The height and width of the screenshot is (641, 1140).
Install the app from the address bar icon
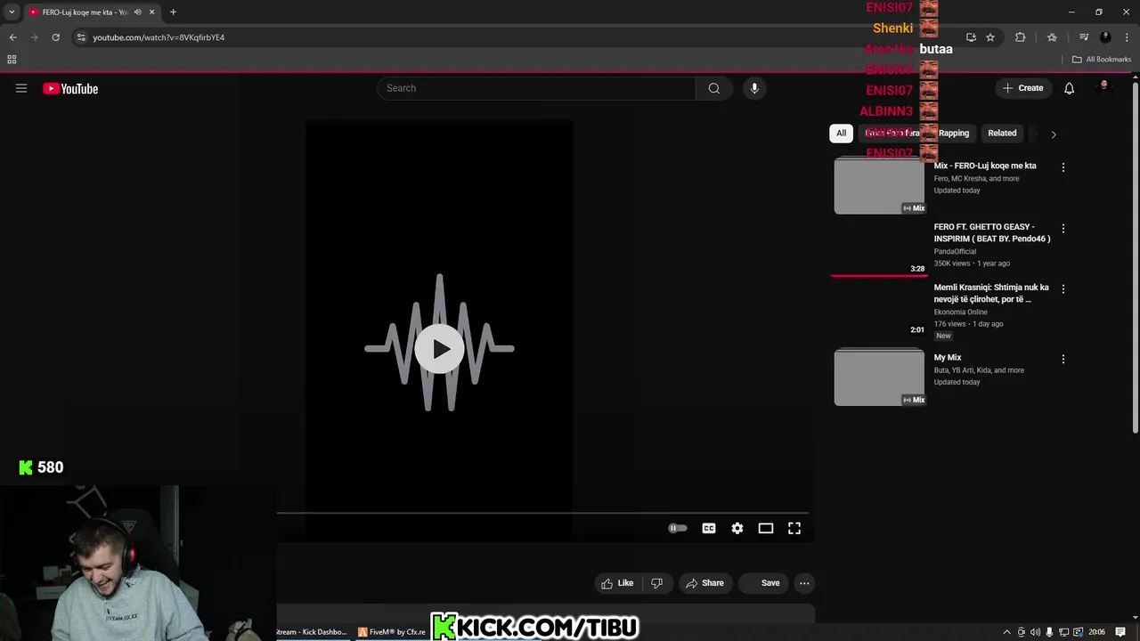click(971, 37)
